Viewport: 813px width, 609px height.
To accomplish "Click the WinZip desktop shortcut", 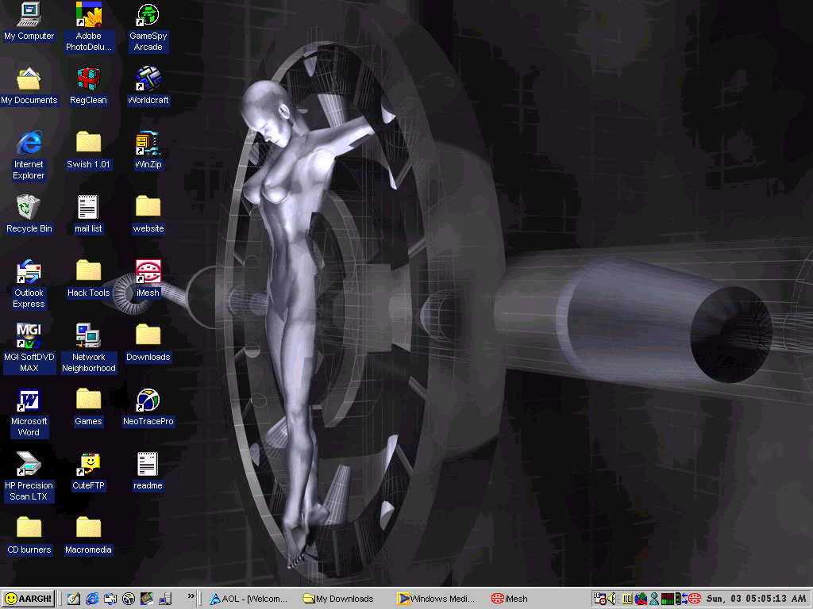I will 148,144.
